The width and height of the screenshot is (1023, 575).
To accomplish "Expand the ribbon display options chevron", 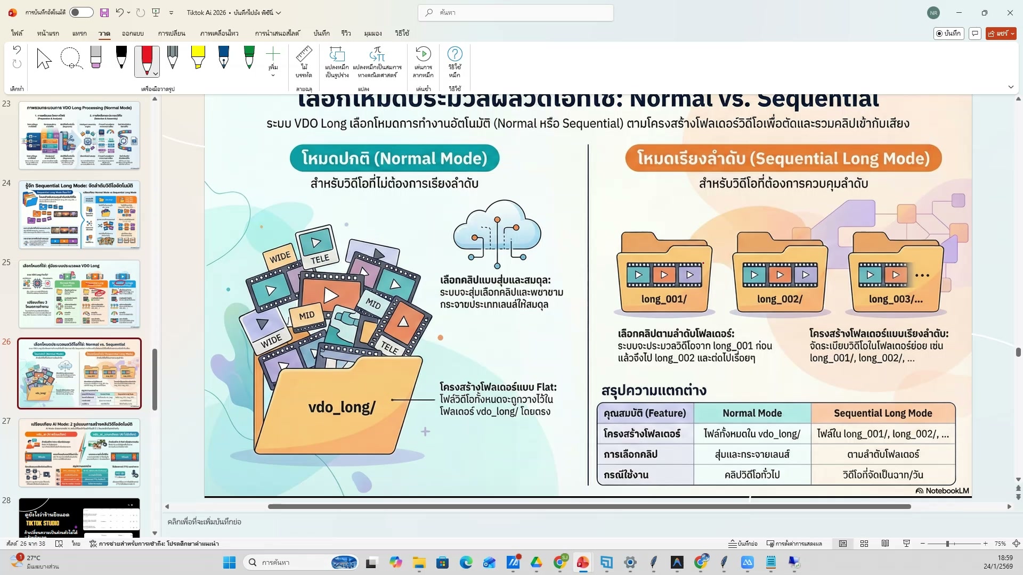I will pyautogui.click(x=1011, y=87).
